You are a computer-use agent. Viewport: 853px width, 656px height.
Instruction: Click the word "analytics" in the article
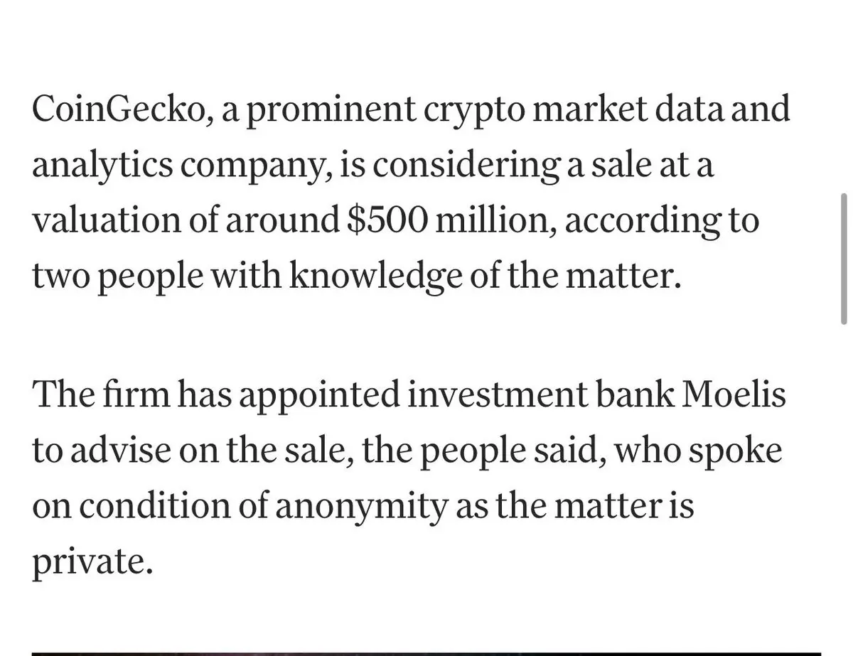(101, 166)
